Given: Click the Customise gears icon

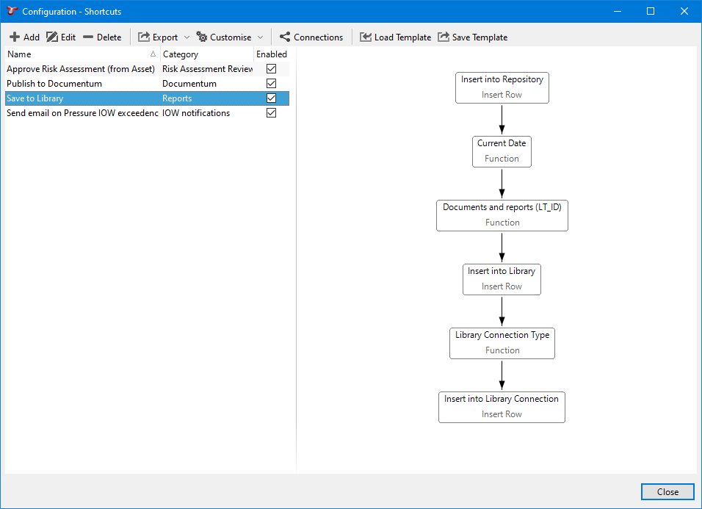Looking at the screenshot, I should pos(202,37).
